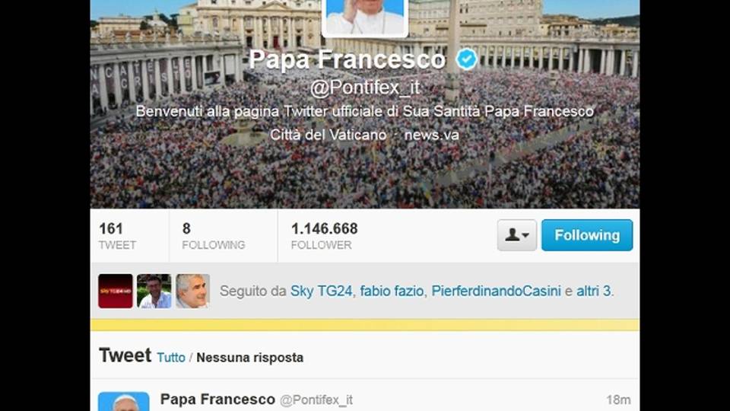Click the fabio fazio link
Image resolution: width=730 pixels, height=411 pixels.
pyautogui.click(x=392, y=292)
